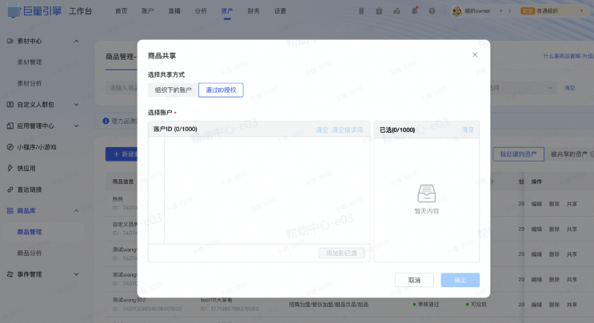Click 共享 in the 热热 product row
Image resolution: width=594 pixels, height=323 pixels.
click(572, 204)
